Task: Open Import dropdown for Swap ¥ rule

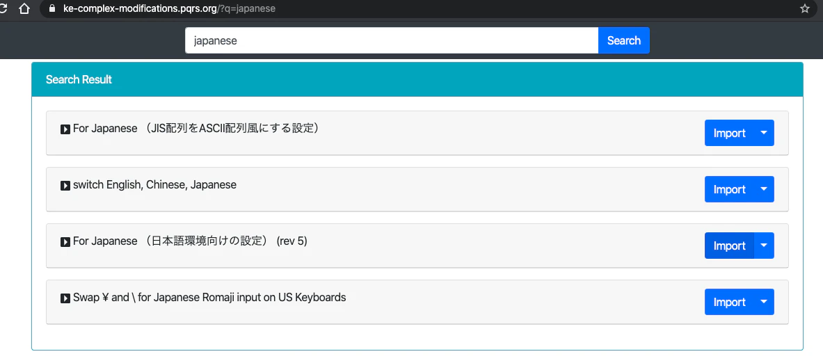Action: click(x=764, y=303)
